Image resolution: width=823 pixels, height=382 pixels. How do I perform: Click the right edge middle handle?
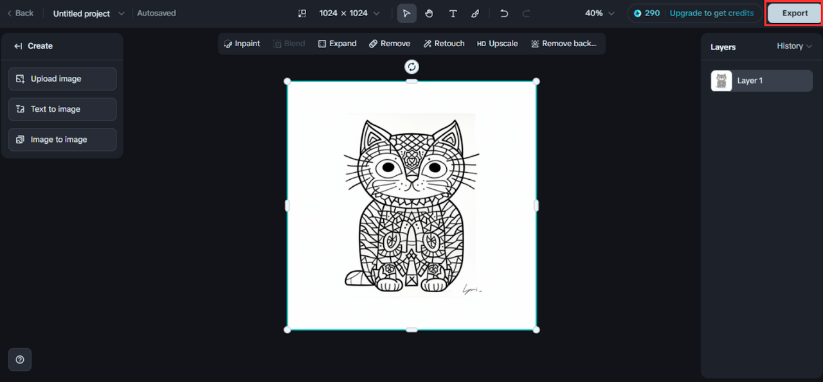(x=536, y=205)
